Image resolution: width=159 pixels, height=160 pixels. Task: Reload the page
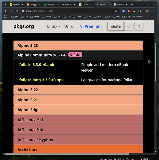(x=16, y=11)
